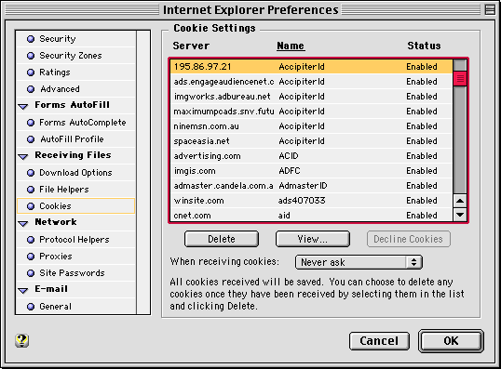This screenshot has width=501, height=369.
Task: Click the scroll down arrow in cookie list
Action: click(460, 215)
